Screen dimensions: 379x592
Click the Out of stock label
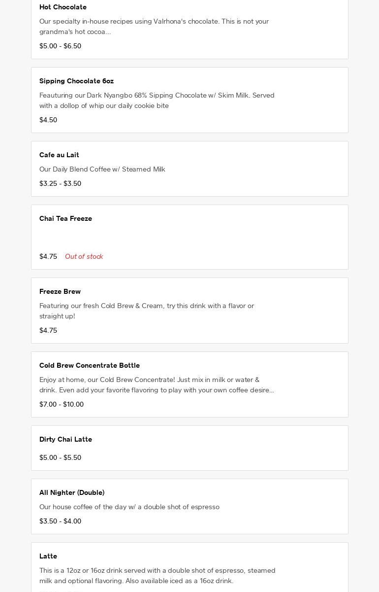pos(84,257)
